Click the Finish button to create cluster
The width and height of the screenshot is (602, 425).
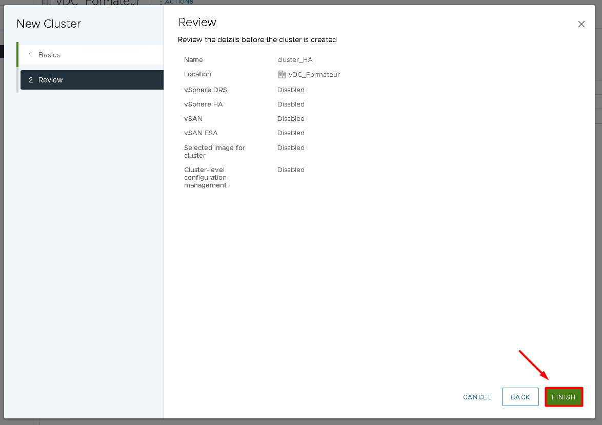(x=564, y=397)
